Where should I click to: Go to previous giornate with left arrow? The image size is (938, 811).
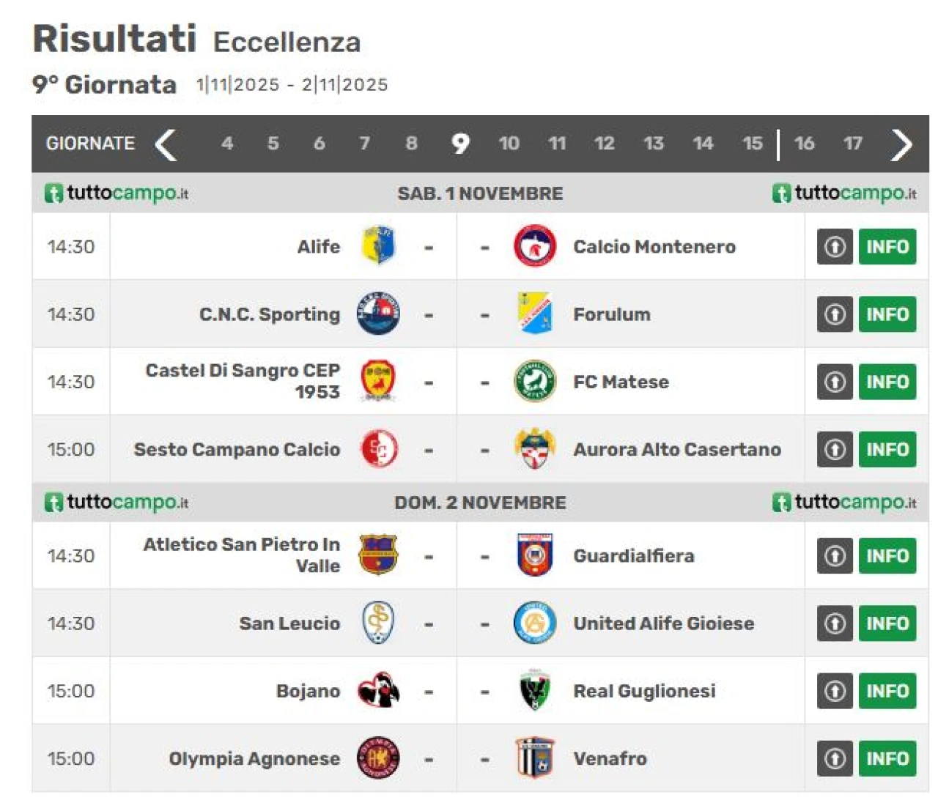pyautogui.click(x=166, y=144)
